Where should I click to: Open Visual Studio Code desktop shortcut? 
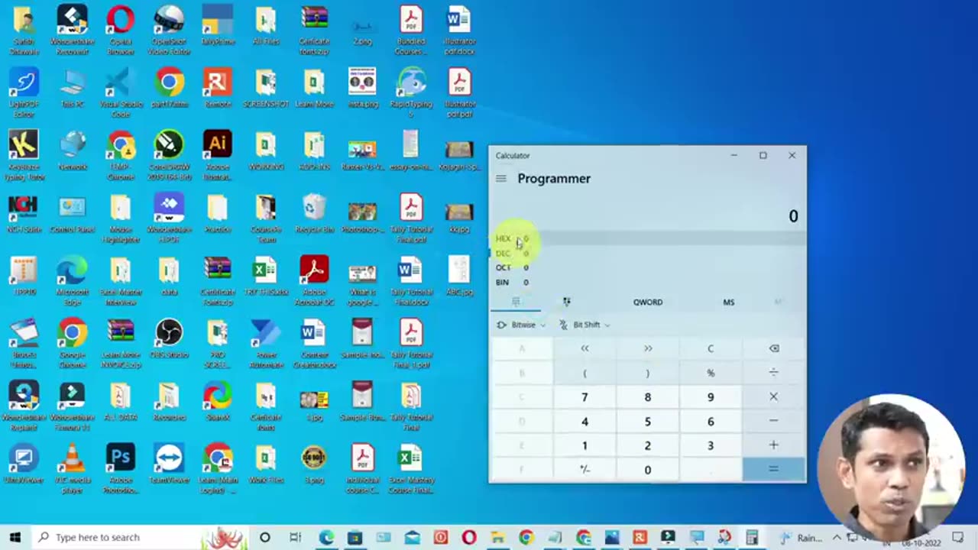click(121, 93)
